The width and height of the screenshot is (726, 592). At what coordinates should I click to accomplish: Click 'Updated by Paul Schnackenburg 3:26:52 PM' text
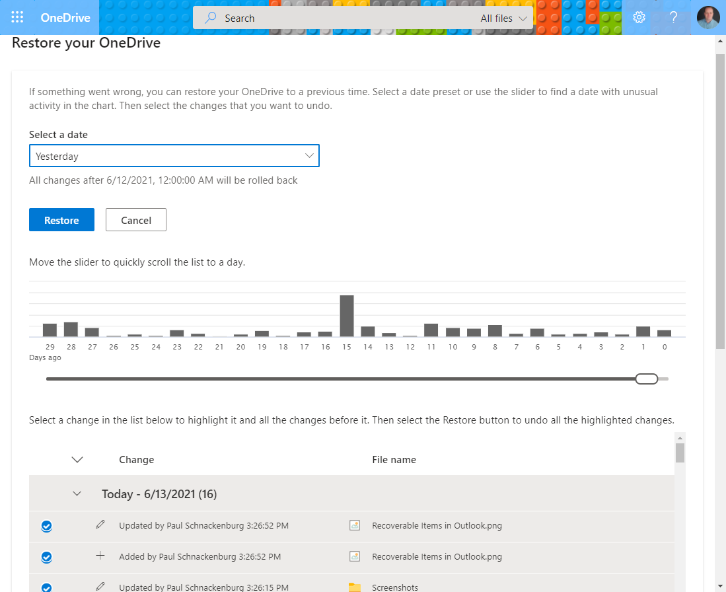203,525
